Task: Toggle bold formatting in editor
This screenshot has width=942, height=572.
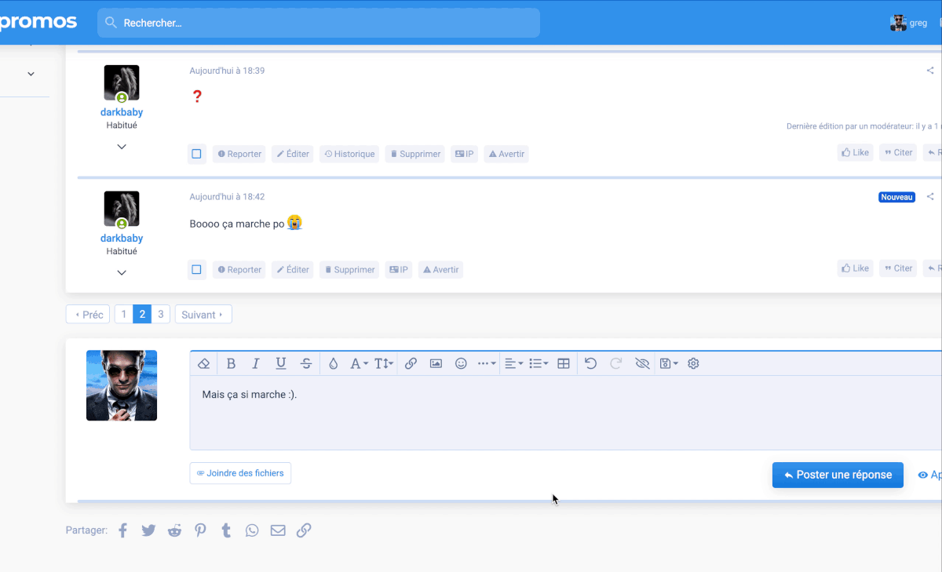Action: pyautogui.click(x=231, y=363)
